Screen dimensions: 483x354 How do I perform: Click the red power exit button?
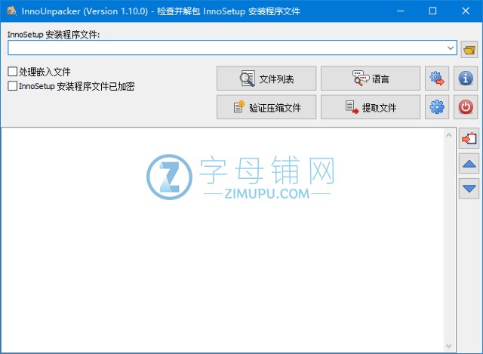coord(466,107)
